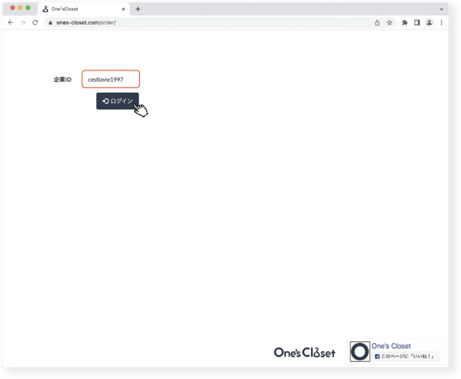The image size is (461, 379).
Task: Open the Chrome three-dot menu
Action: tap(442, 22)
